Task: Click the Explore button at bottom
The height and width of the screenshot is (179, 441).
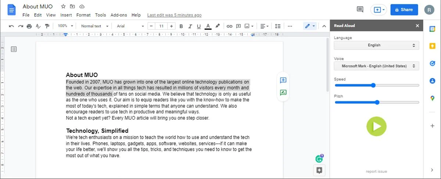Action: pyautogui.click(x=319, y=170)
